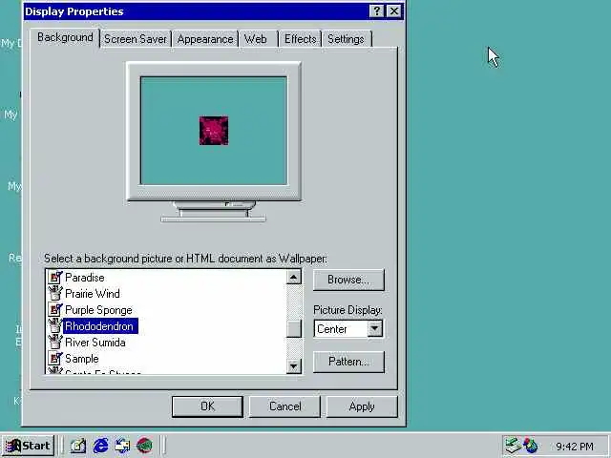Switch to the Background tab
611x458 pixels.
tap(65, 38)
